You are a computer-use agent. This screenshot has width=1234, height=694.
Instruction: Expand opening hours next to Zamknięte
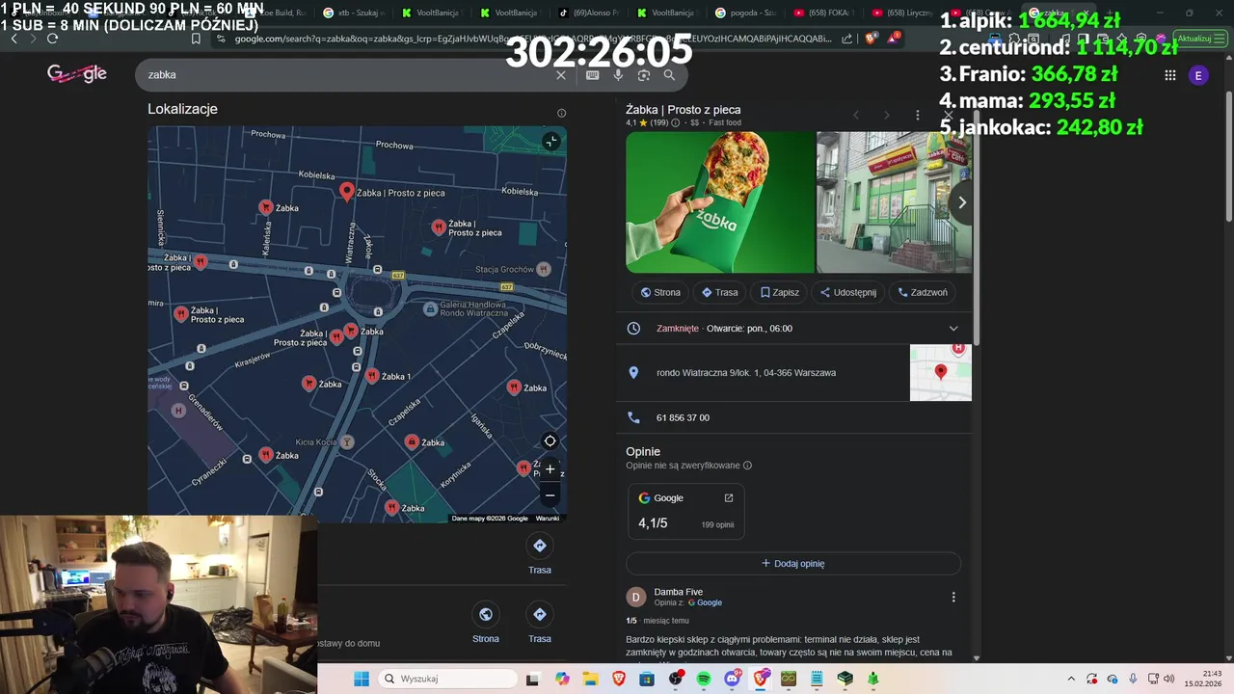[x=953, y=329]
